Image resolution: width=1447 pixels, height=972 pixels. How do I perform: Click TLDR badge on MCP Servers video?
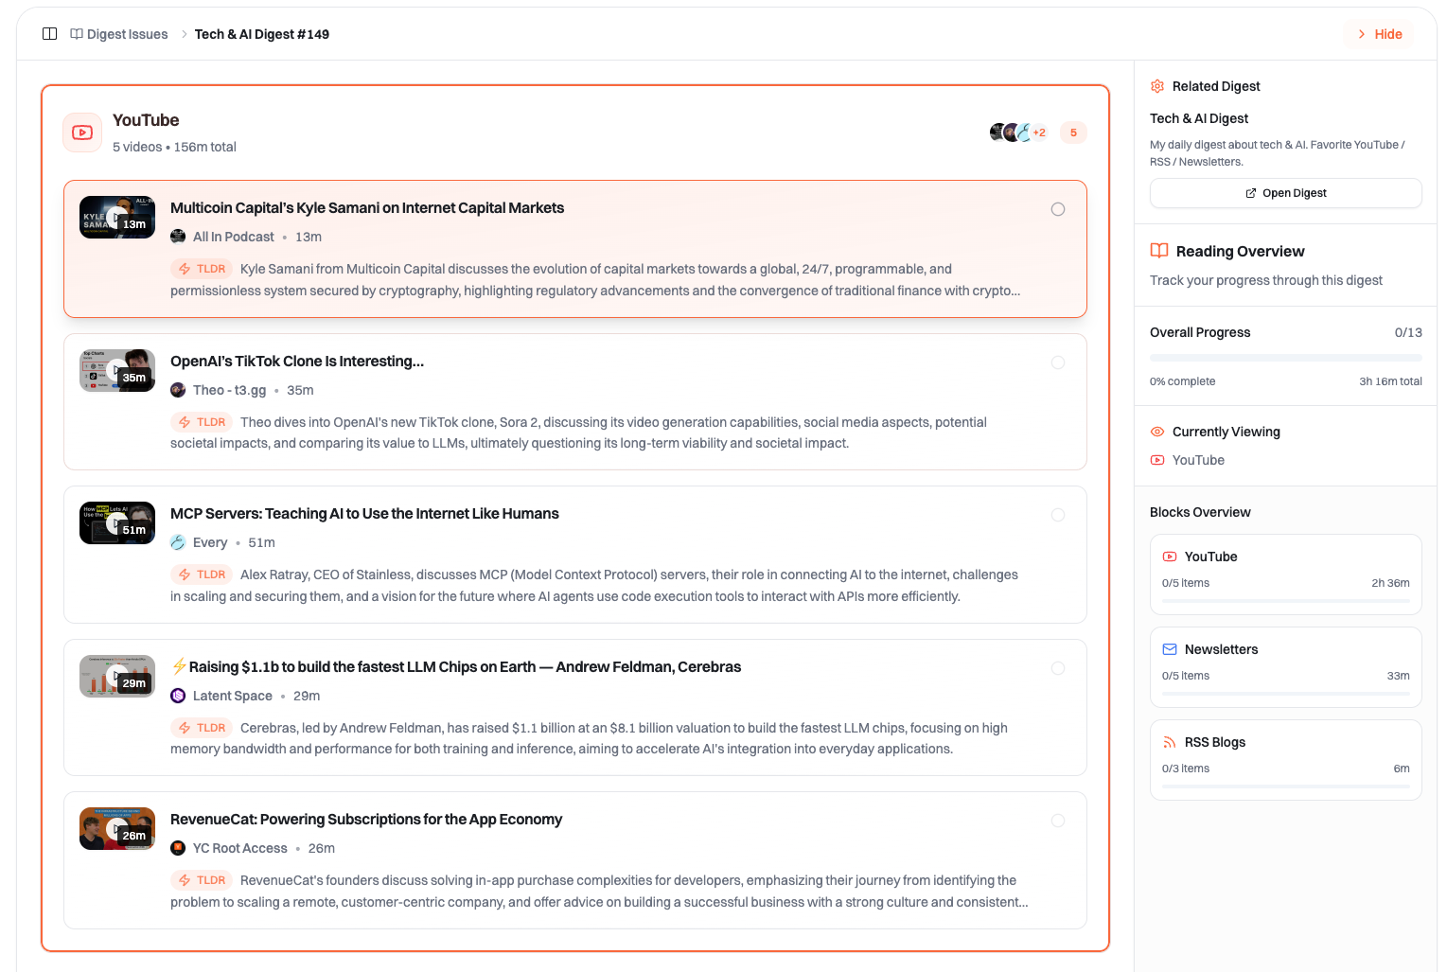202,574
